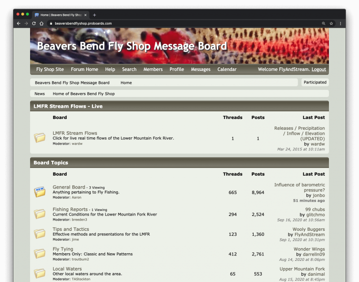Screen dimensions: 359x282
Task: Reload the page using the browser refresh icon
Action: 33,23
